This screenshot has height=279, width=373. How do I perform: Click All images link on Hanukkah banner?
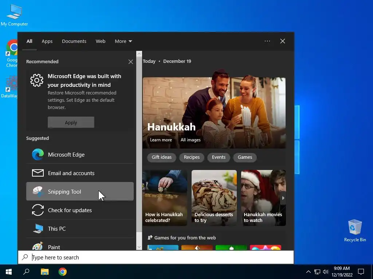(x=190, y=140)
